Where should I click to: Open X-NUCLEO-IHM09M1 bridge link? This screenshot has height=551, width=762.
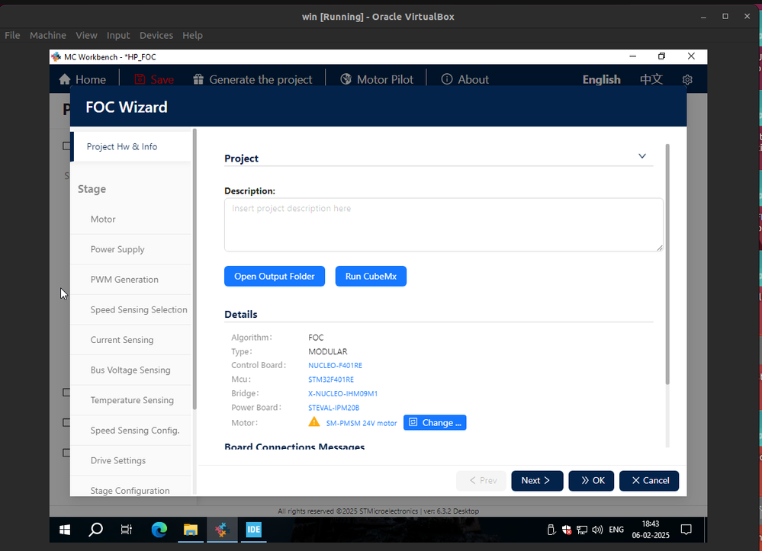[x=342, y=394]
